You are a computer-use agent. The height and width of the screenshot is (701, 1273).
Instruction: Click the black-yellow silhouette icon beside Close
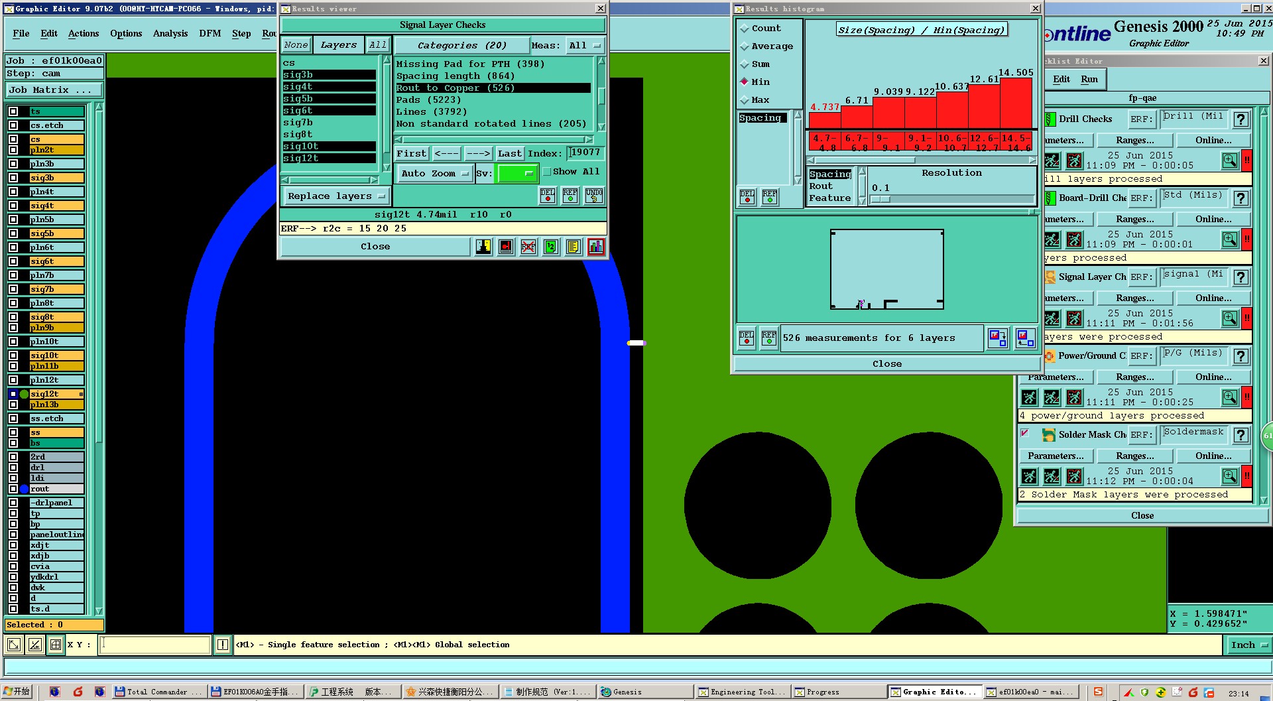click(483, 247)
